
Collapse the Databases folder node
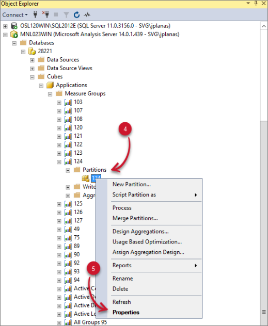click(14, 43)
